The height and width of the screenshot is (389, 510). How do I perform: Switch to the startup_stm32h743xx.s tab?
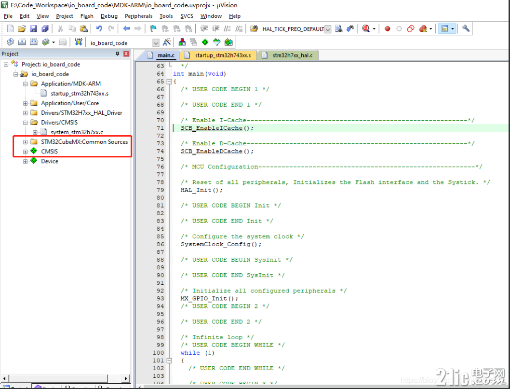pos(218,55)
